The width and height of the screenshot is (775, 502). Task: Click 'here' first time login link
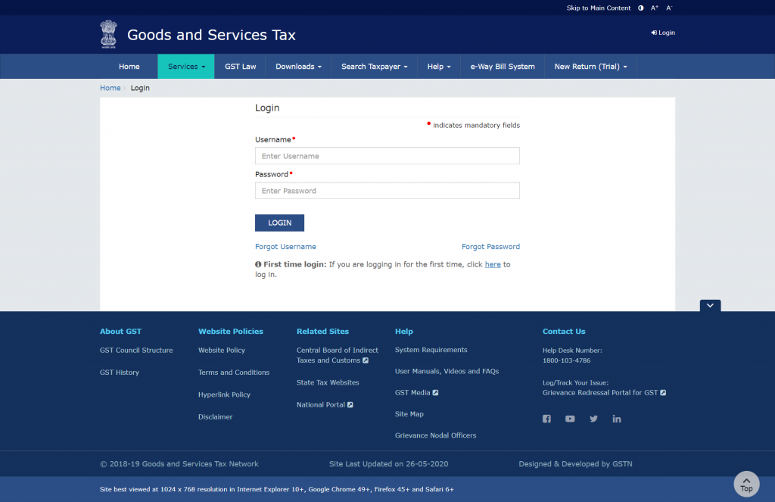(x=492, y=264)
